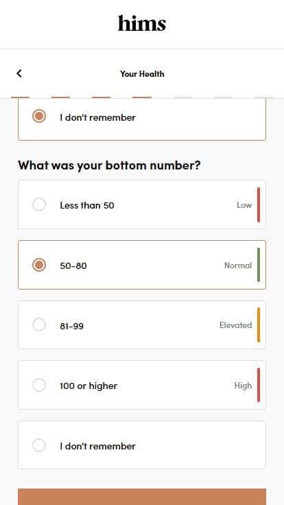Viewport: 284px width, 505px height.
Task: Click the red High indicator bar
Action: tap(259, 385)
